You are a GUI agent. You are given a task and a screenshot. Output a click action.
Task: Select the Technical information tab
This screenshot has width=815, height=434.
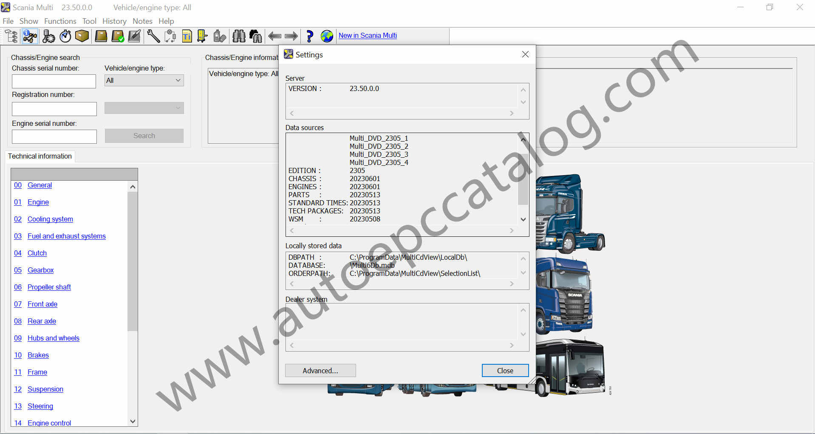point(40,156)
